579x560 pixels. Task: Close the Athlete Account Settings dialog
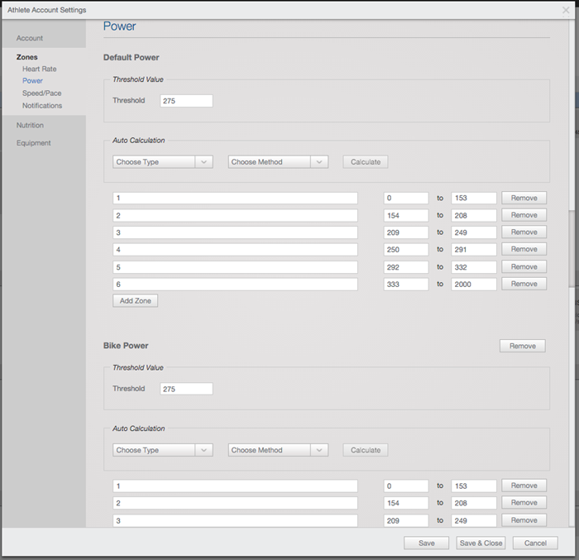point(565,10)
